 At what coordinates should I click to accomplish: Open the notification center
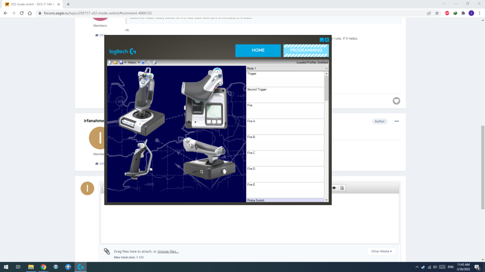click(x=477, y=267)
